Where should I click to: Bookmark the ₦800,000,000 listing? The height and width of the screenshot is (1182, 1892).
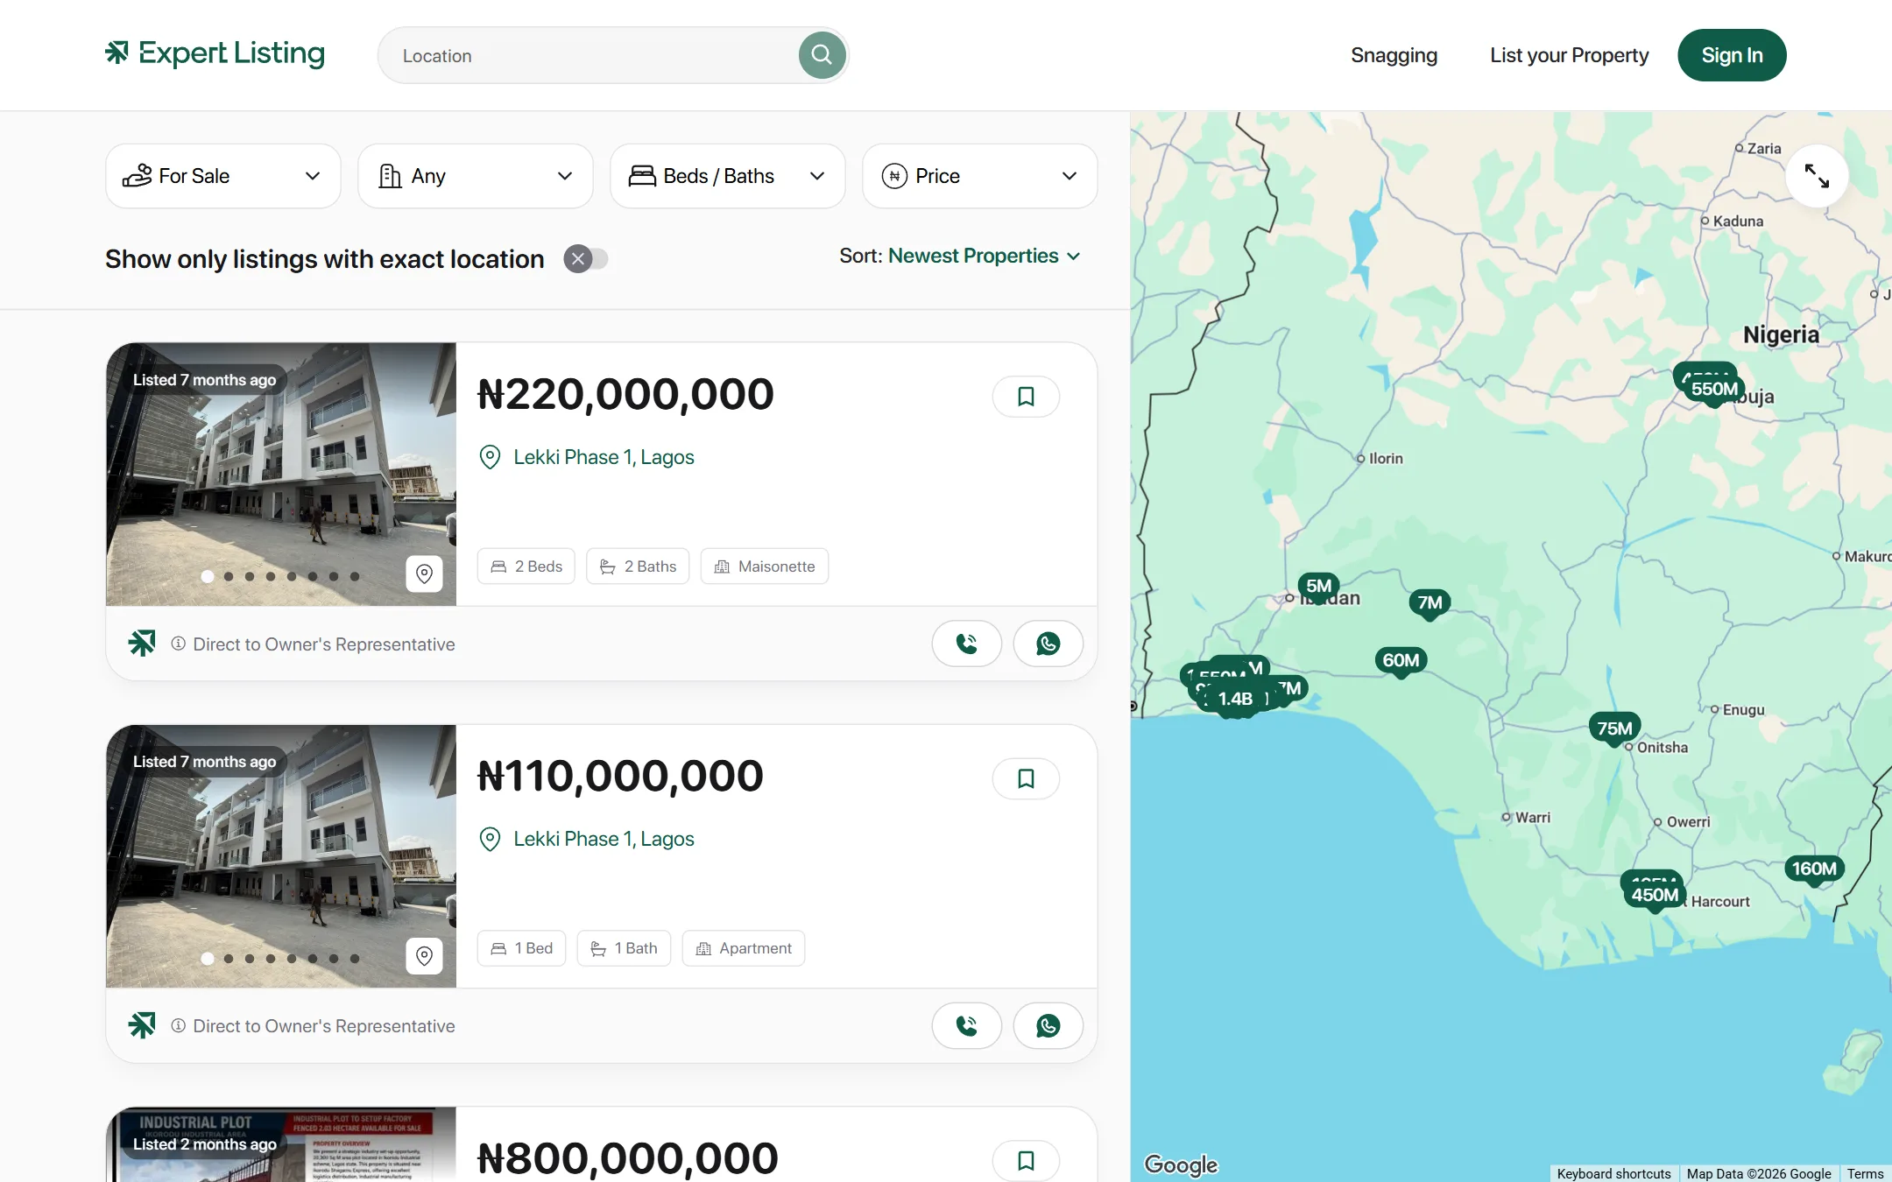click(1026, 1160)
